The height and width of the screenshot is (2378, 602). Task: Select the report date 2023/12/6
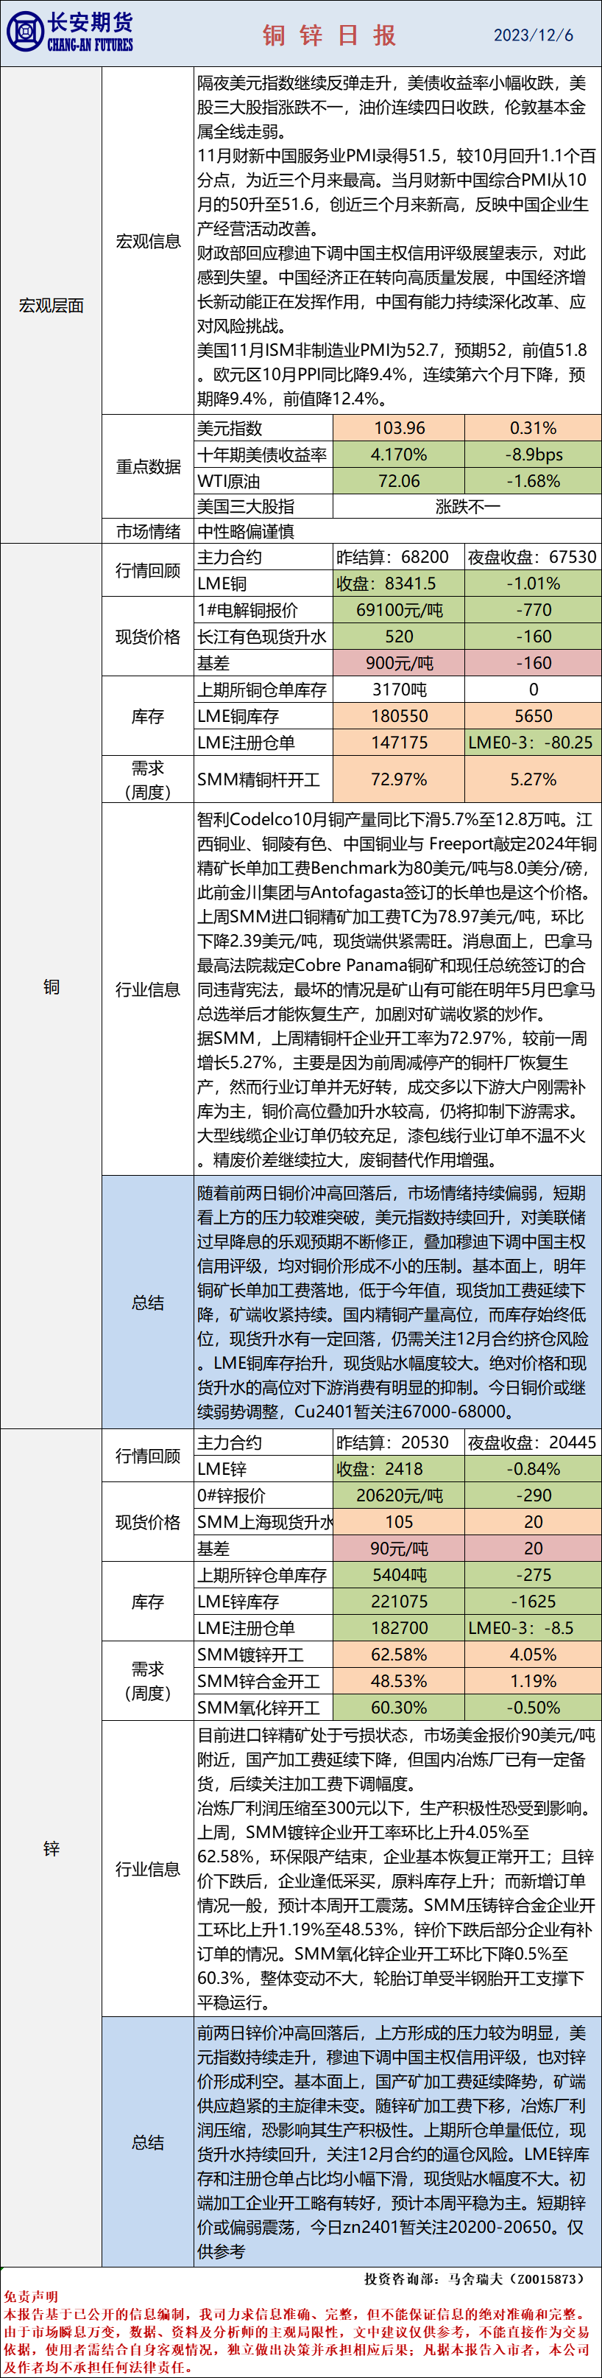pos(533,35)
